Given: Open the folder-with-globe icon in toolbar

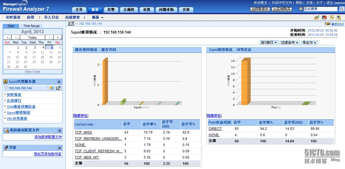Looking at the screenshot, I should tap(317, 17).
